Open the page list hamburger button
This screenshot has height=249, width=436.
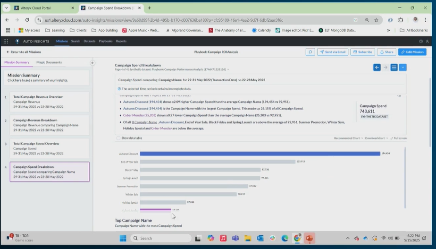click(394, 68)
